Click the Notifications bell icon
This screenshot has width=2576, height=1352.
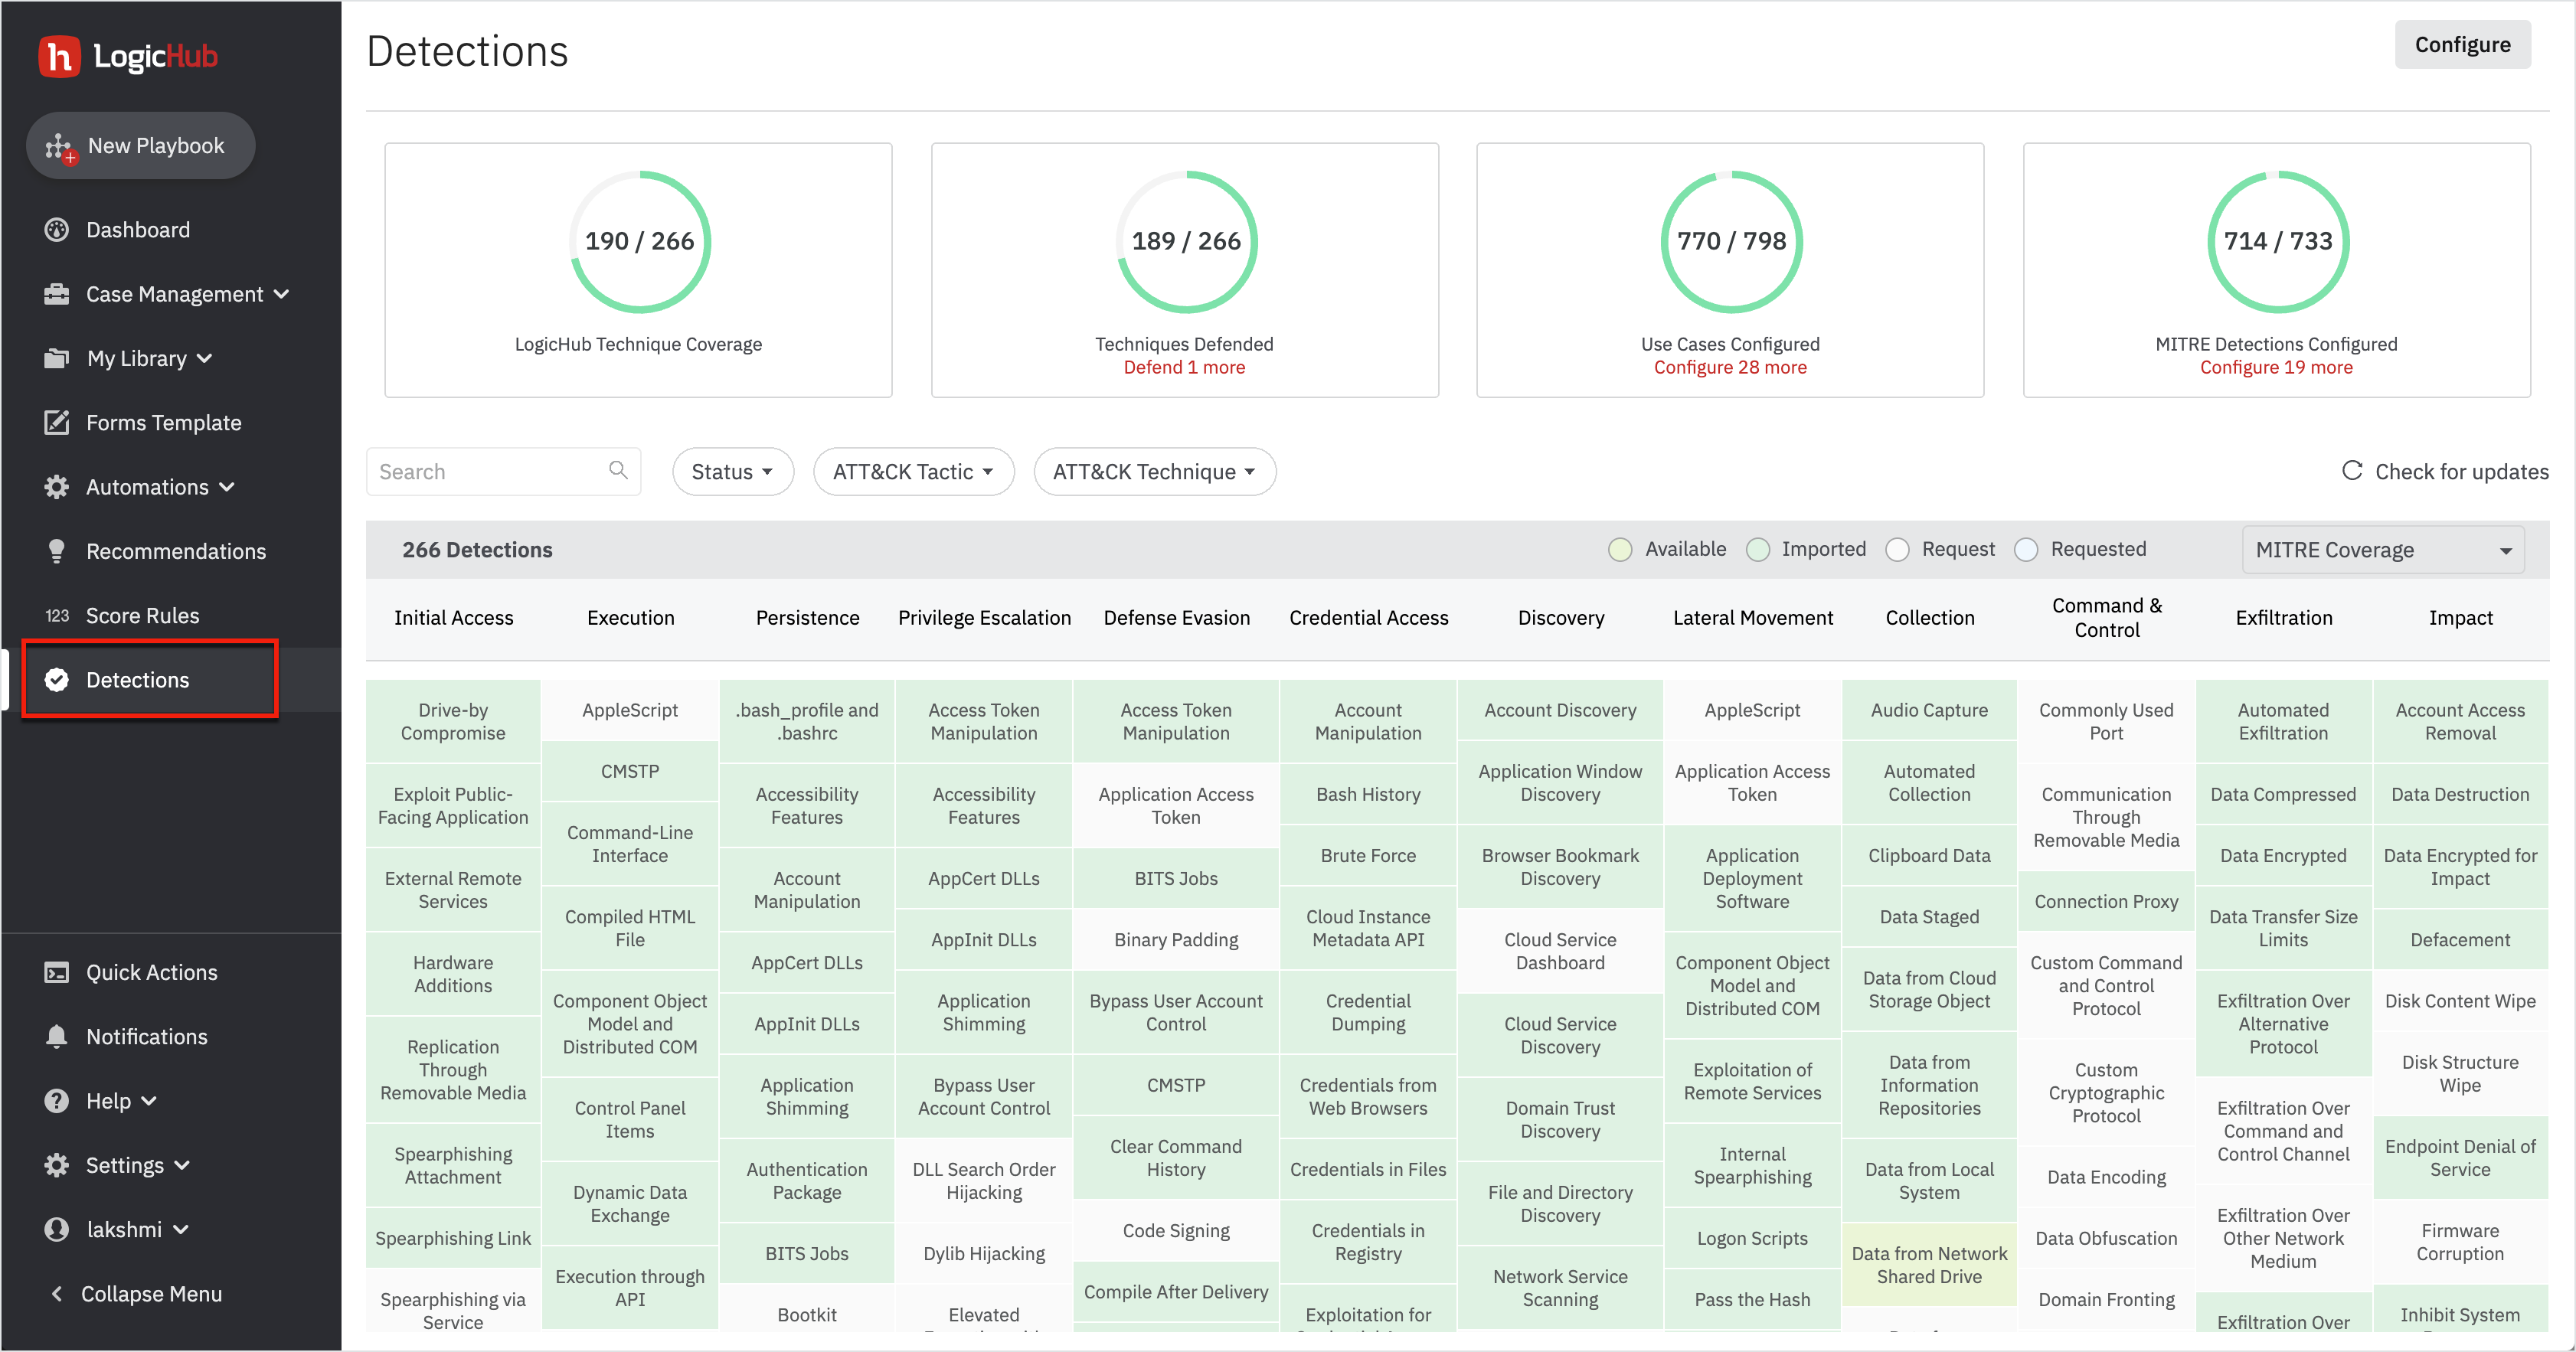click(57, 1037)
